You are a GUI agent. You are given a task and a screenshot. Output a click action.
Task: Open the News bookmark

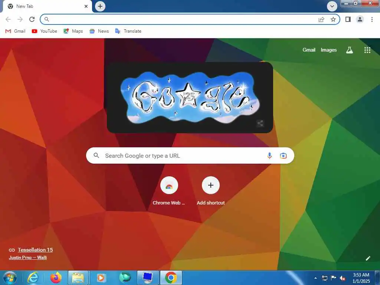[99, 31]
